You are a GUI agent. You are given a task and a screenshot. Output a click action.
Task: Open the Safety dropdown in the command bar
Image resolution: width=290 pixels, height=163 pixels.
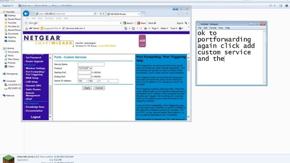coord(164,28)
